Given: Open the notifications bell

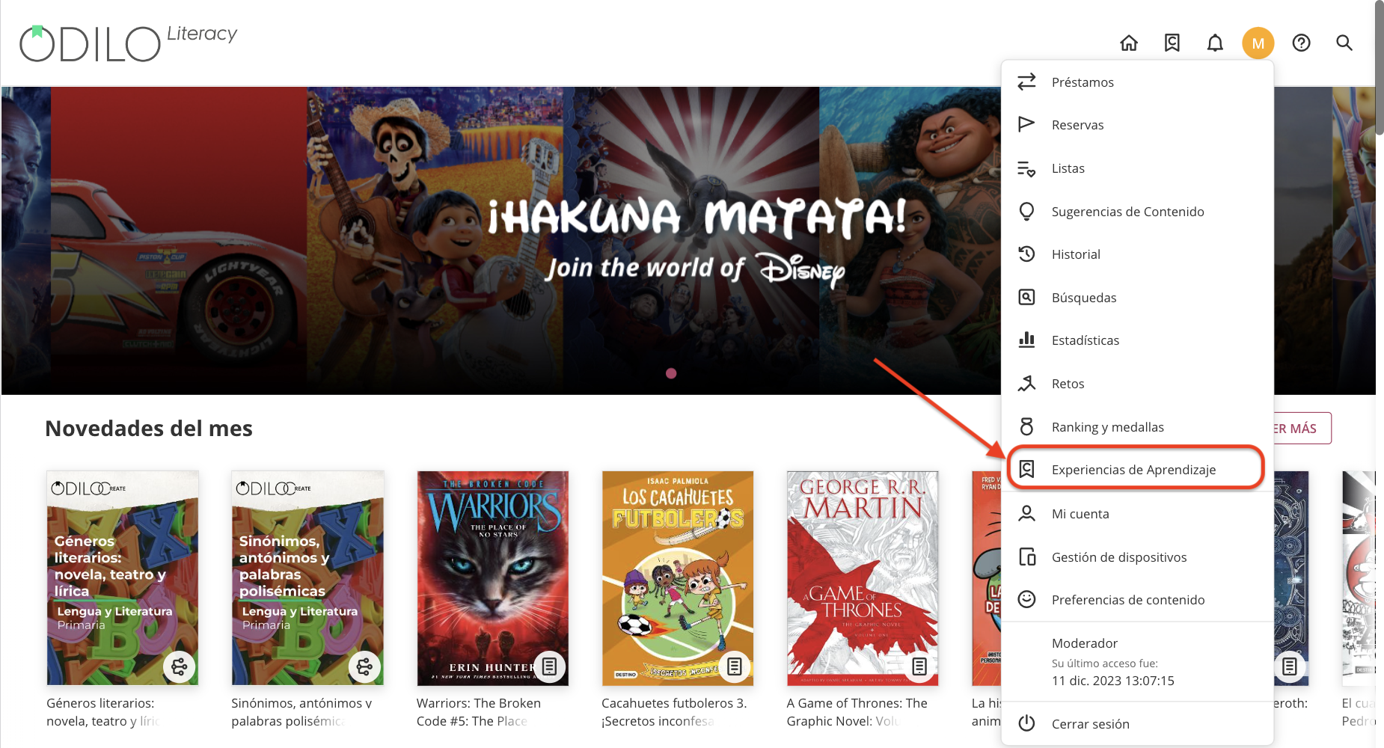Looking at the screenshot, I should 1215,43.
